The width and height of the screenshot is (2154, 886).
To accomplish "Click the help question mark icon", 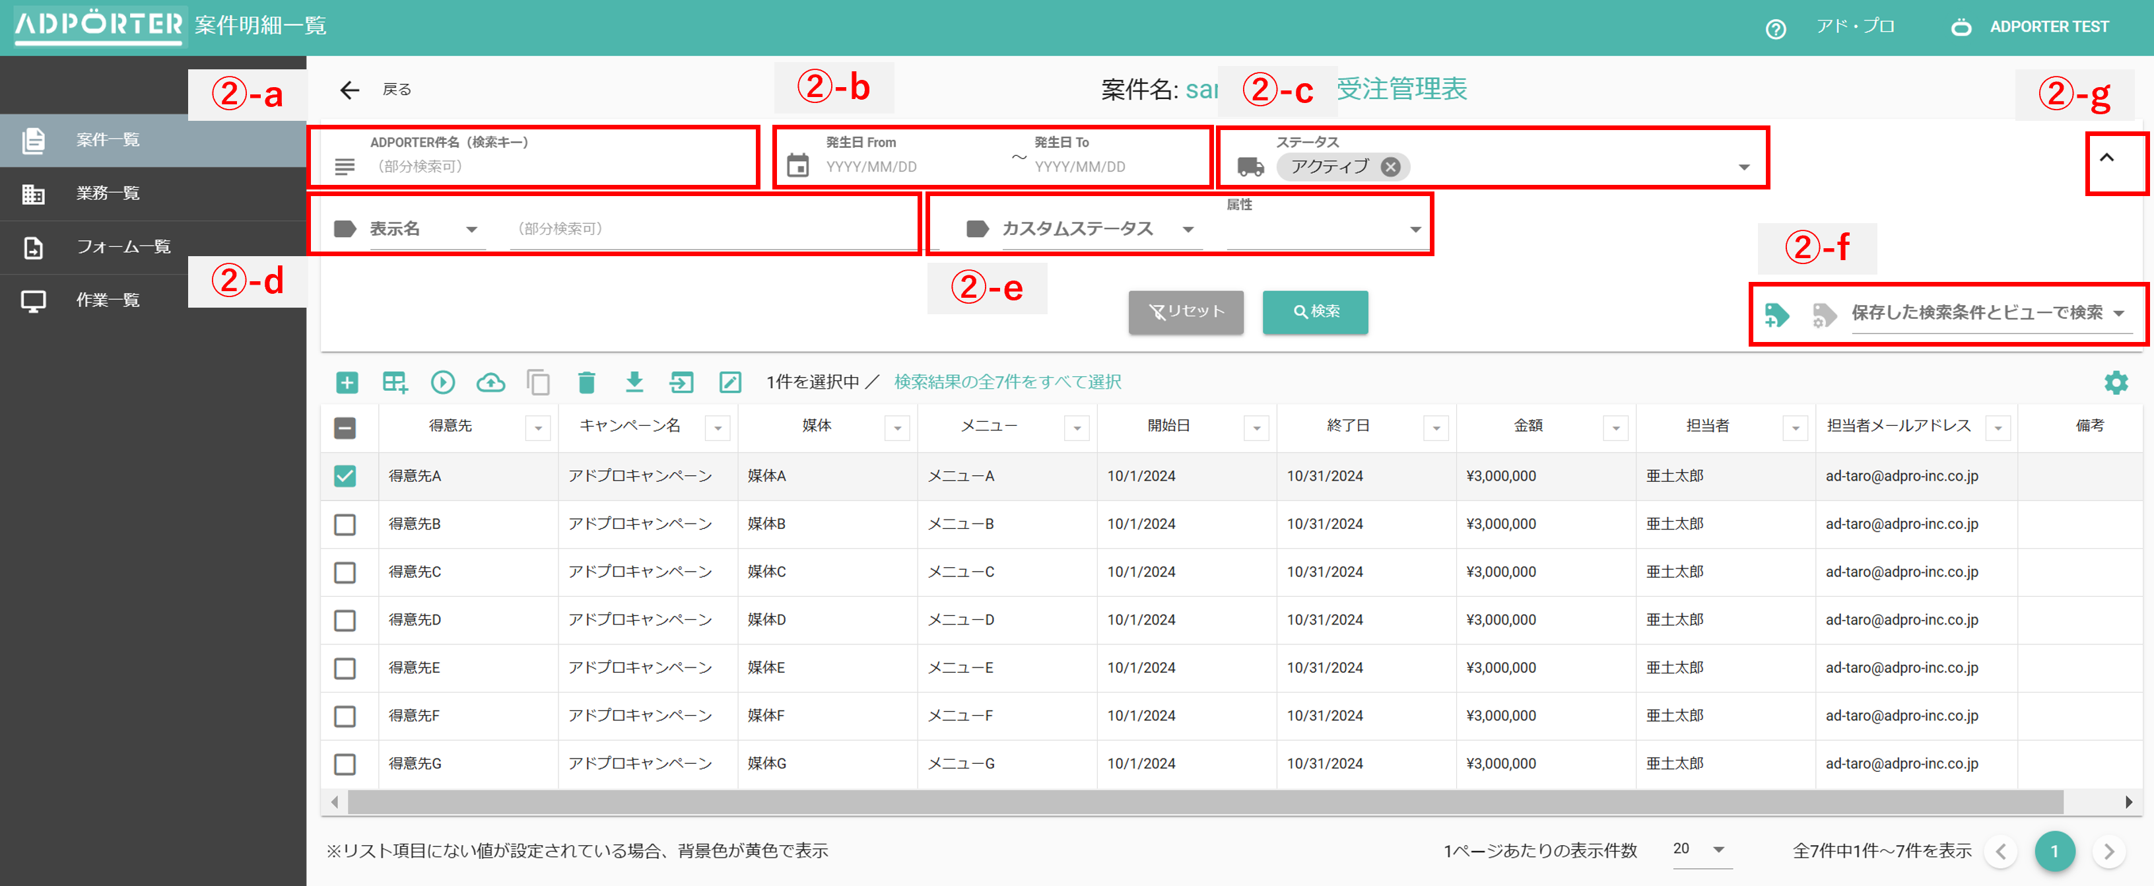I will tap(1775, 29).
